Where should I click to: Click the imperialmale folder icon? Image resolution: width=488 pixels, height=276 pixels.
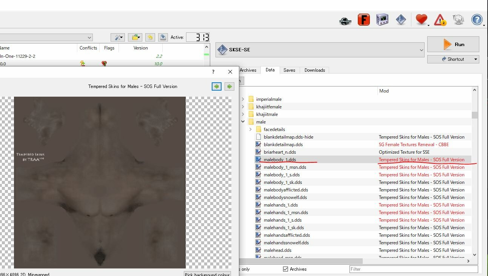[251, 99]
